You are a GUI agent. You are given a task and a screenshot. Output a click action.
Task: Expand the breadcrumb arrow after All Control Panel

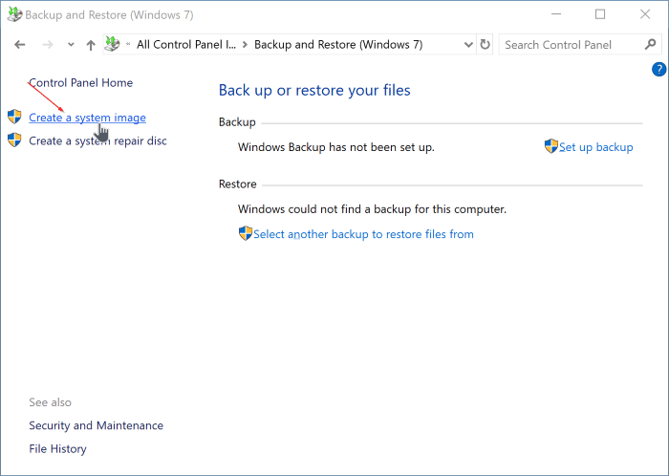pos(245,44)
